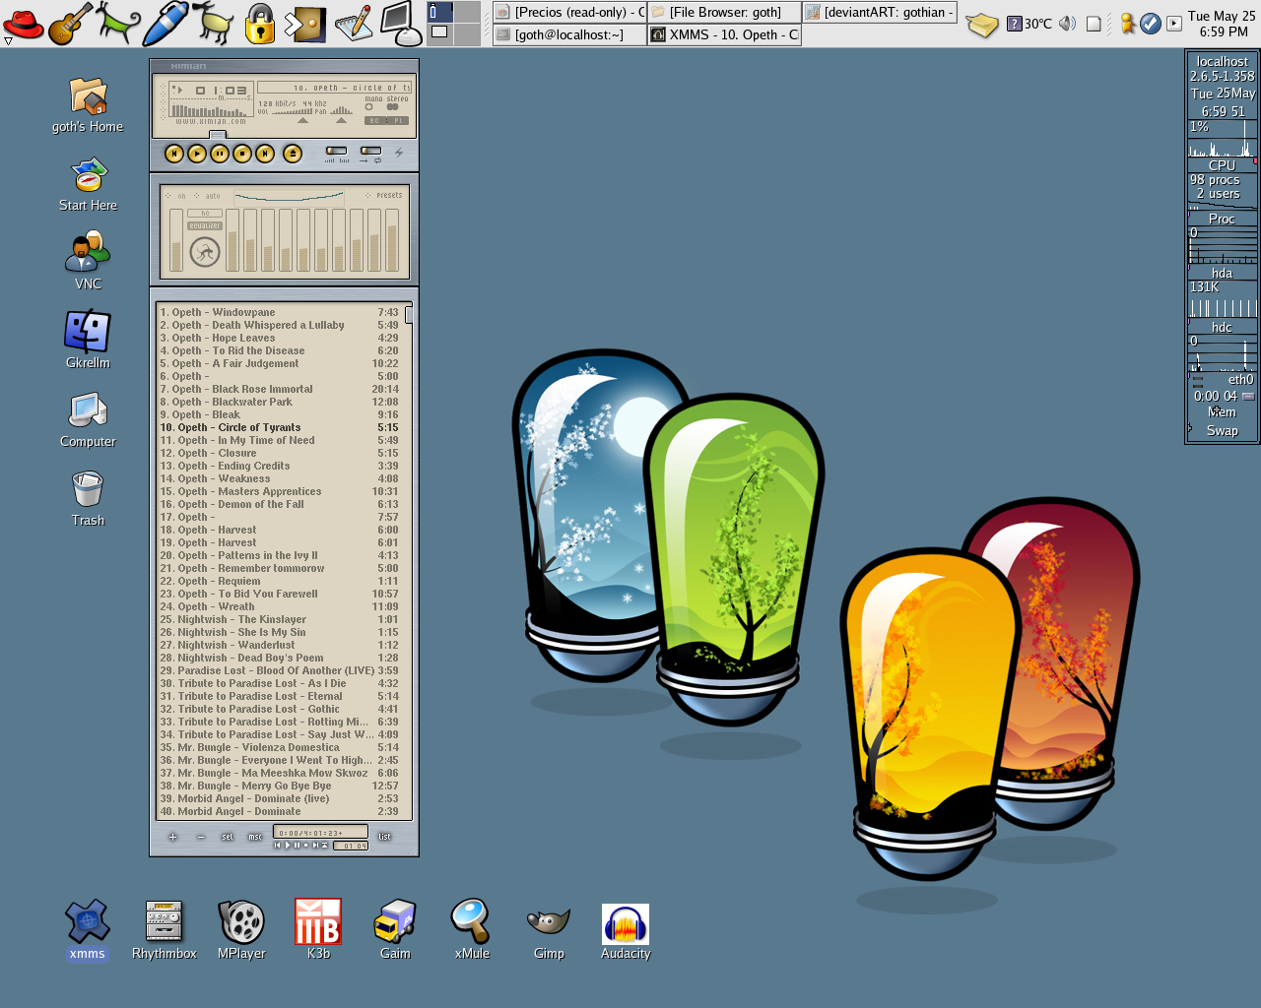1261x1008 pixels.
Task: Click the playlist add (+) button
Action: pyautogui.click(x=172, y=837)
